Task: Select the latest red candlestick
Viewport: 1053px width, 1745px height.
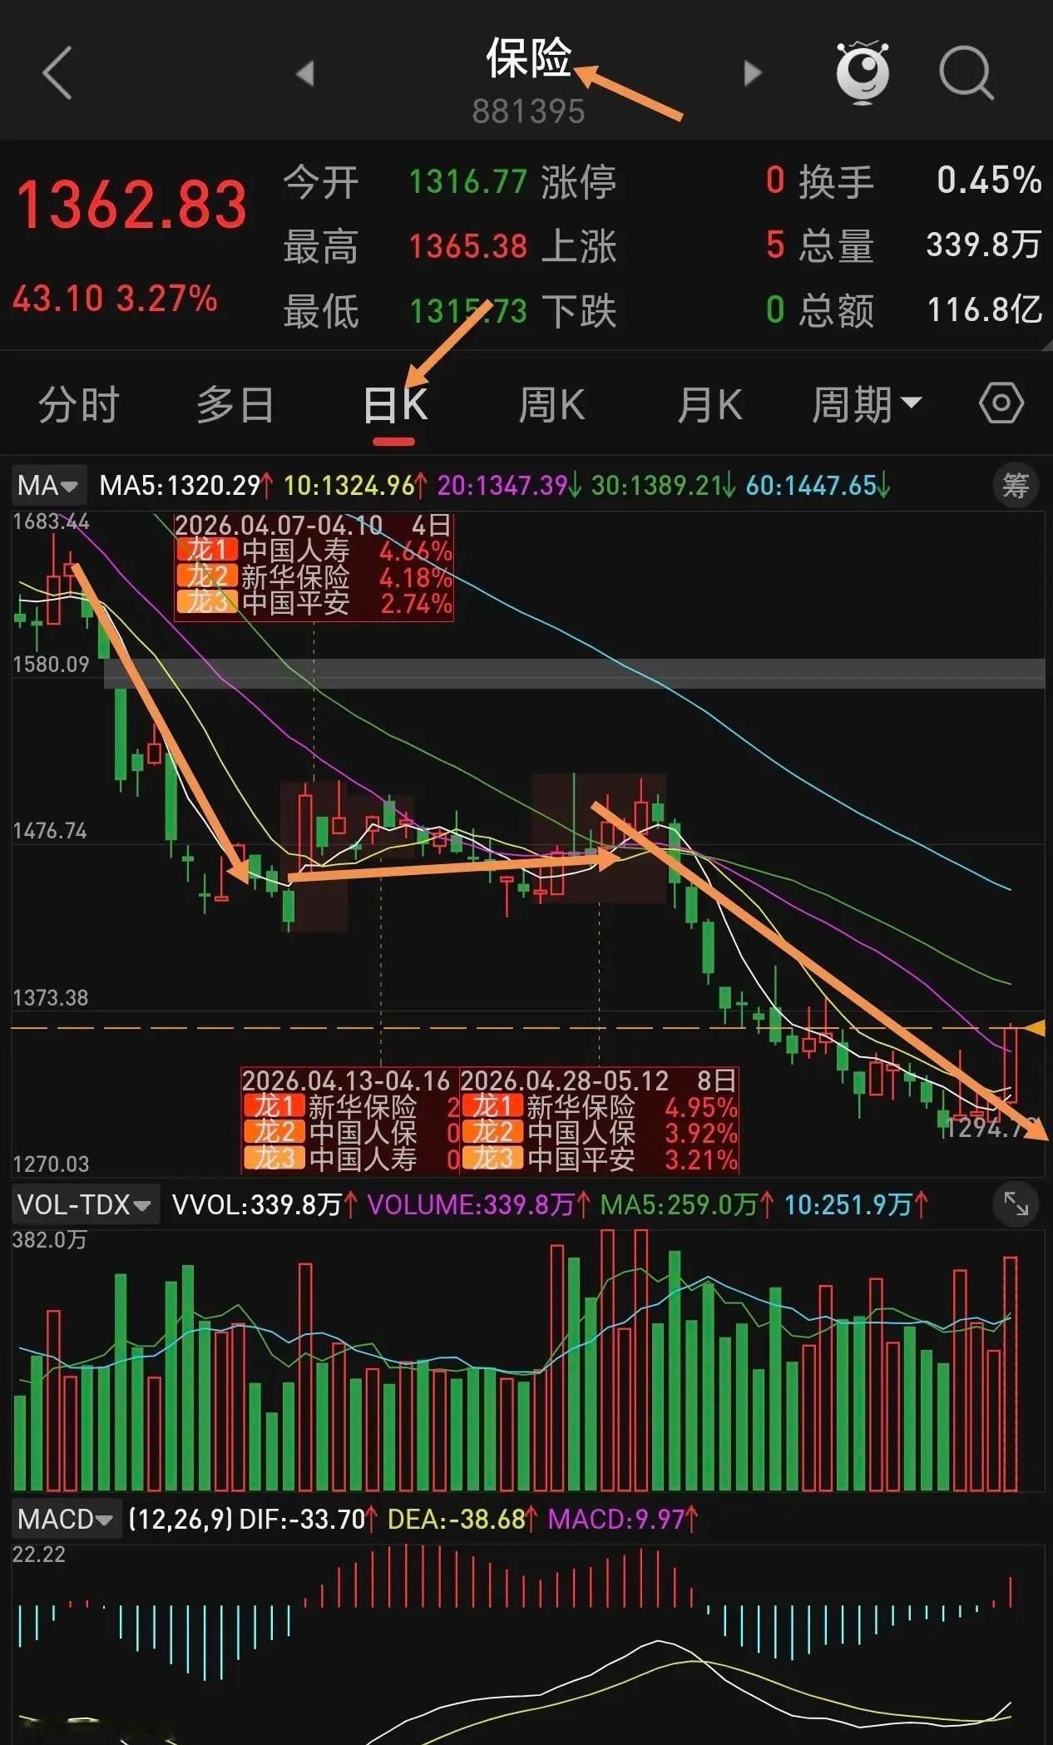Action: 1011,1065
